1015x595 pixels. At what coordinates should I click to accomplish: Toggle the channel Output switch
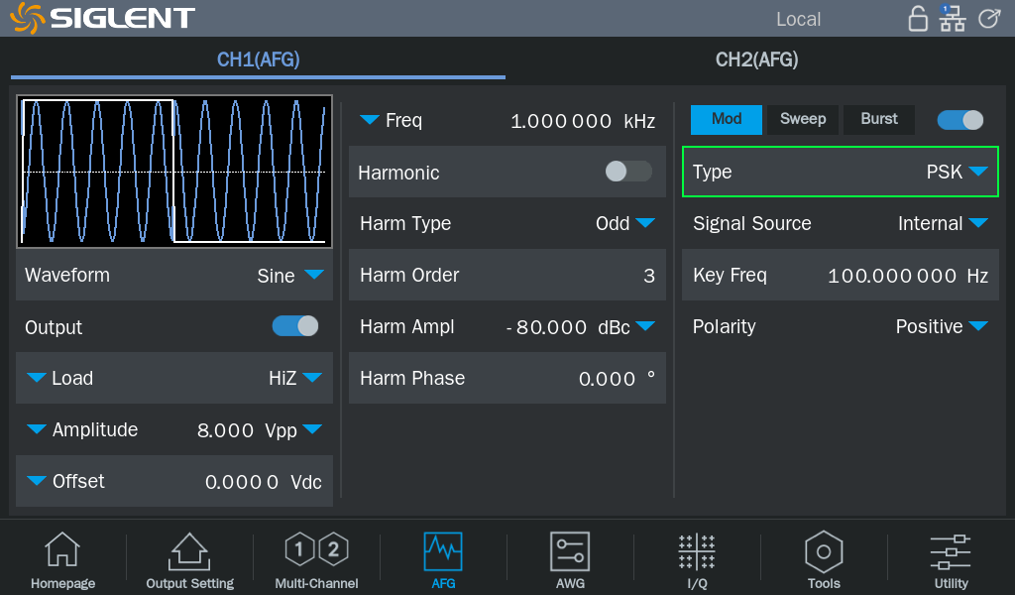point(295,326)
